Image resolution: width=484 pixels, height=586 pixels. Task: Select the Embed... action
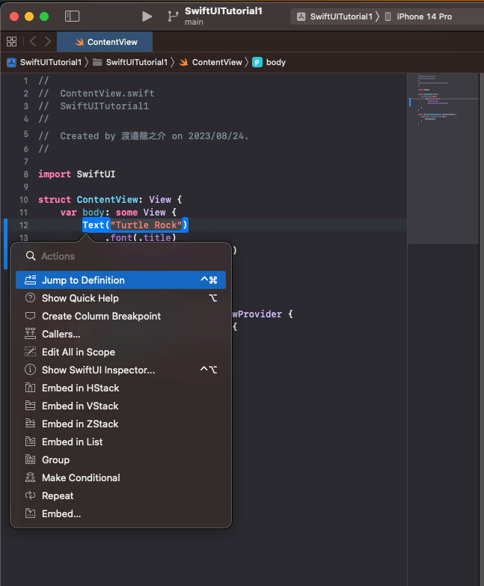point(121,513)
